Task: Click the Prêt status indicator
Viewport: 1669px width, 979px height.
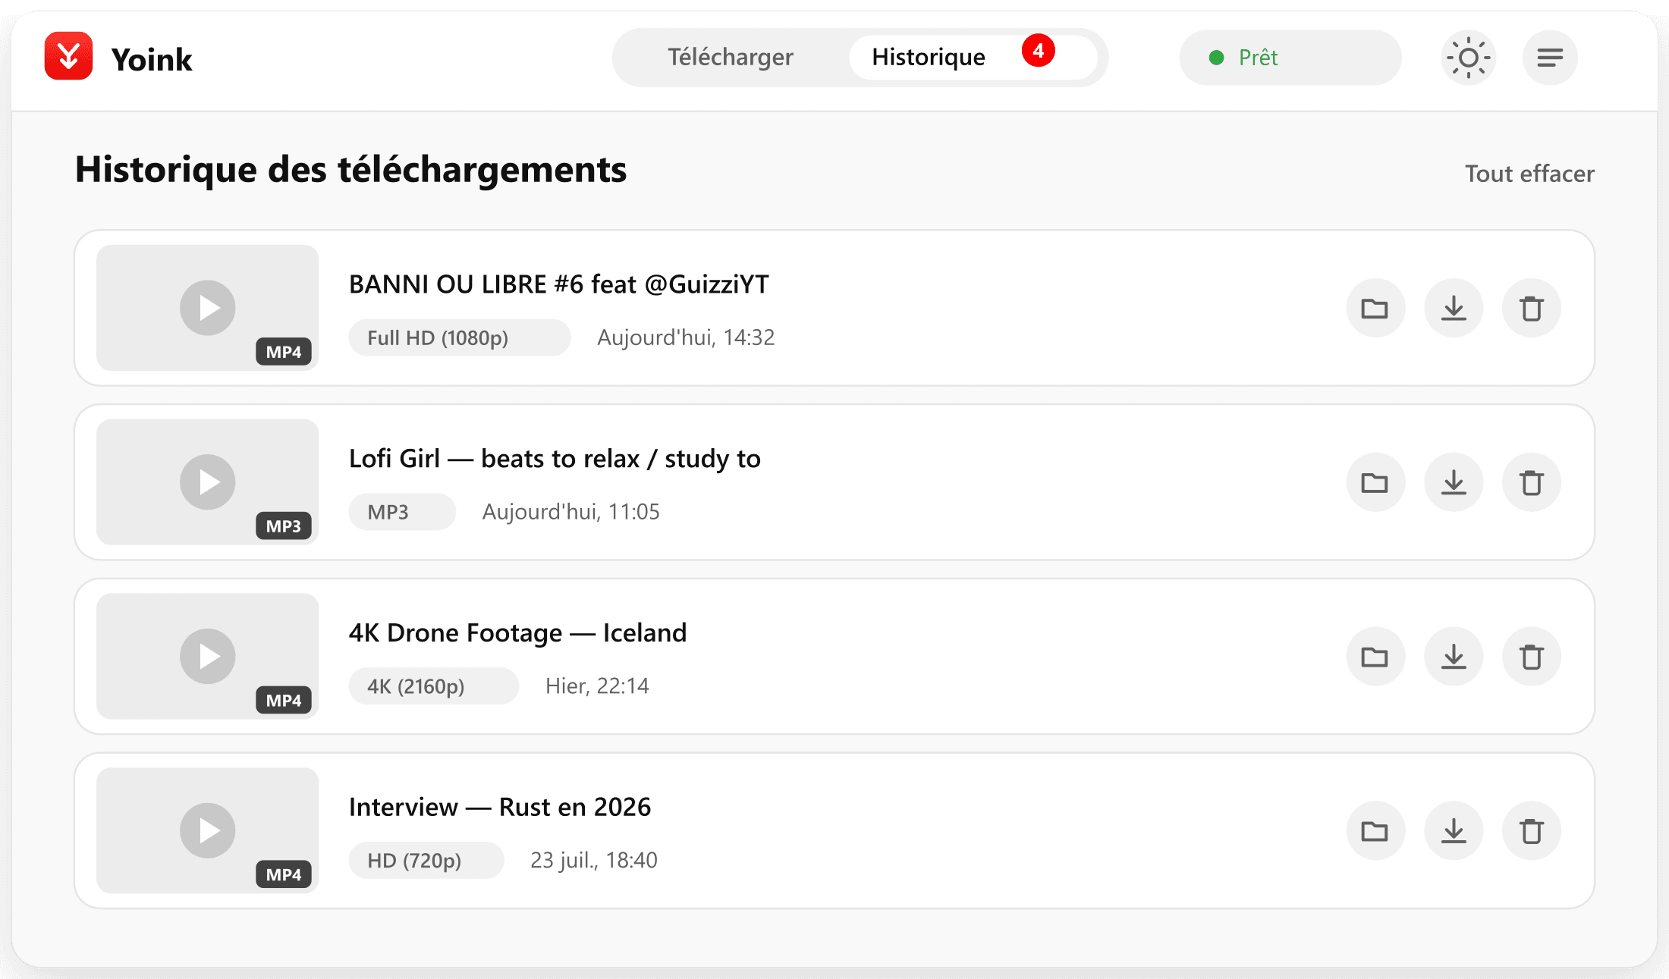Action: (x=1290, y=58)
